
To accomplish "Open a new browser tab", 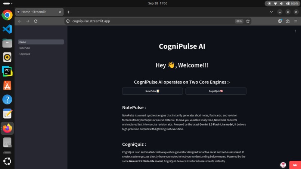I will (68, 12).
